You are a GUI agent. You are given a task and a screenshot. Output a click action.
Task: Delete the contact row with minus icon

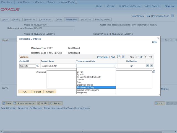(x=152, y=66)
